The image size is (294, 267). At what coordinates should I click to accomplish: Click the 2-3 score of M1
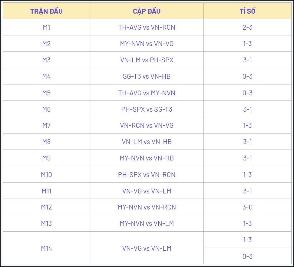click(x=247, y=27)
